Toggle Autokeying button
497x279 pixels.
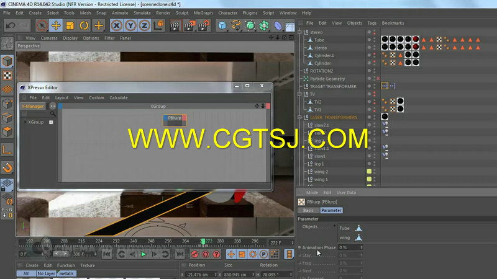point(206,254)
